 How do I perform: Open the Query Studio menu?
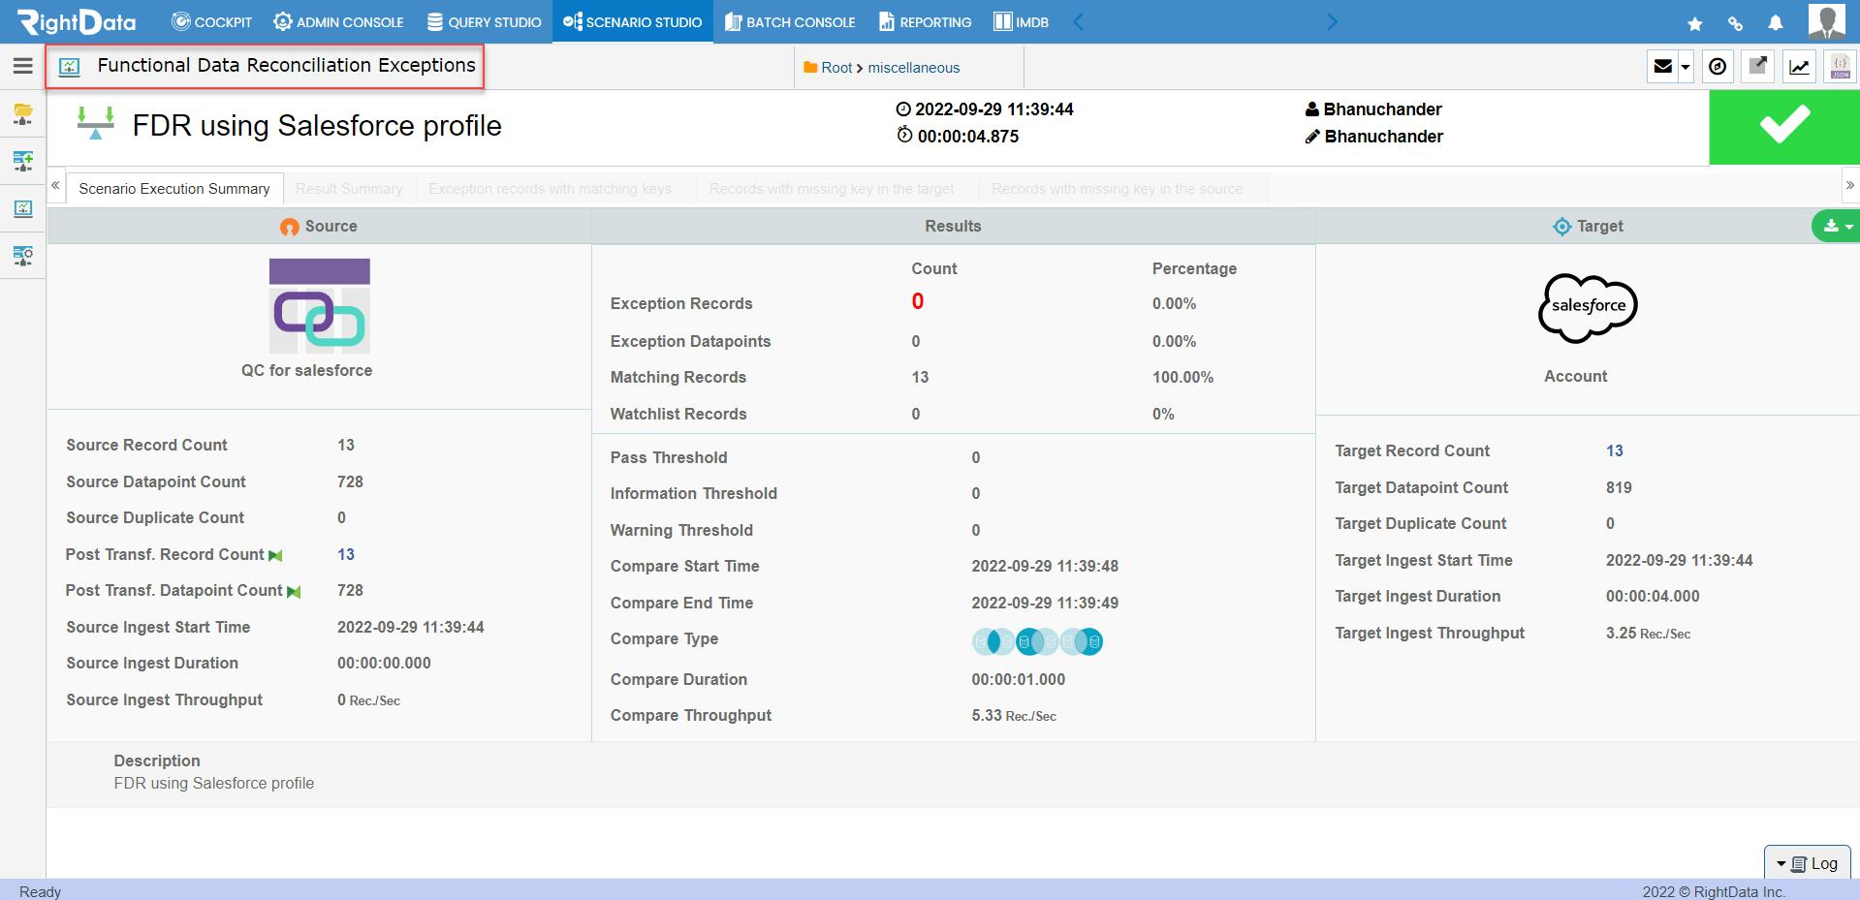pyautogui.click(x=484, y=22)
